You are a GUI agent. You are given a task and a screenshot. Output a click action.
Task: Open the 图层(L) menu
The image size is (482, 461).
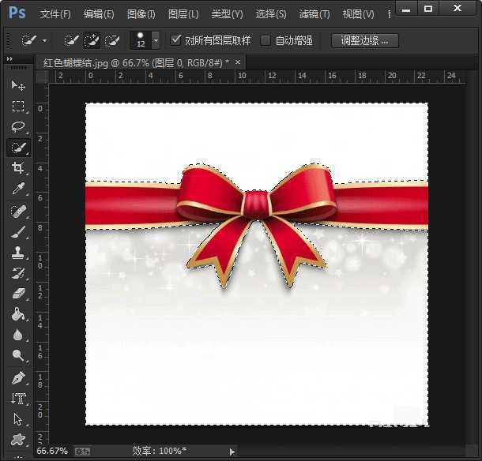(x=183, y=14)
